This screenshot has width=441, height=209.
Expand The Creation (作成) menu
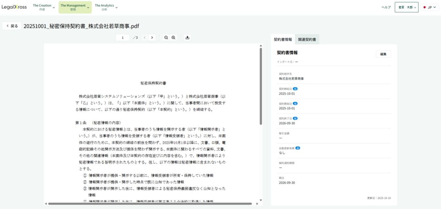43,7
